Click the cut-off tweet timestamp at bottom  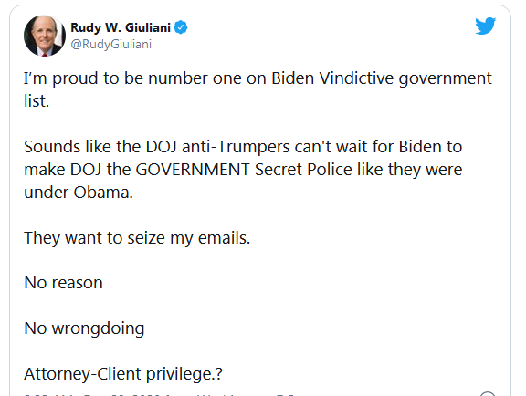[159, 394]
